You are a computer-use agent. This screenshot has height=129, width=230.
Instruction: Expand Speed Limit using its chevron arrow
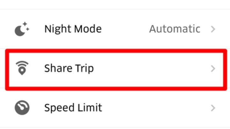(x=213, y=108)
